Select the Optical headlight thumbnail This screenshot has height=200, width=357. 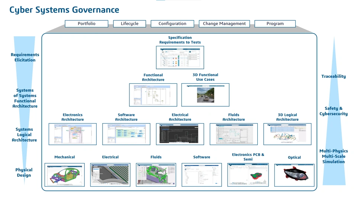295,175
